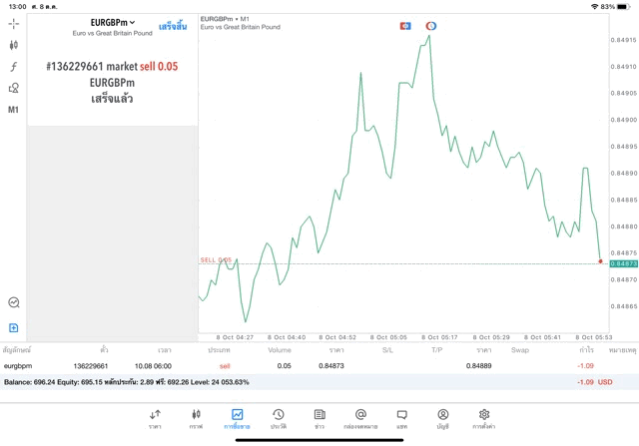Open the ประวัติ history tab

(x=278, y=418)
